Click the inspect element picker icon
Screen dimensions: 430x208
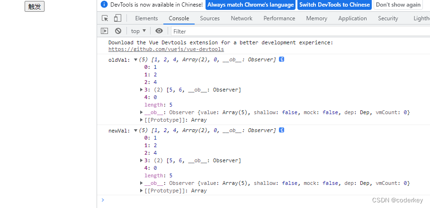105,18
